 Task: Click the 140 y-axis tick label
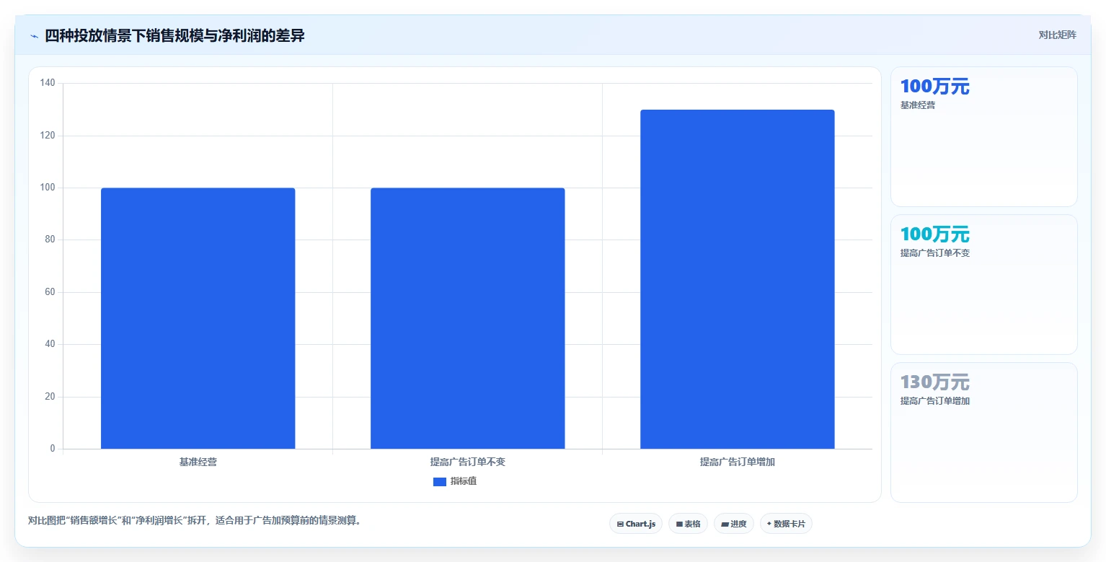[48, 84]
